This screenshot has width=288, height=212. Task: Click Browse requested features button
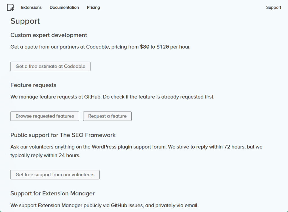pyautogui.click(x=45, y=116)
